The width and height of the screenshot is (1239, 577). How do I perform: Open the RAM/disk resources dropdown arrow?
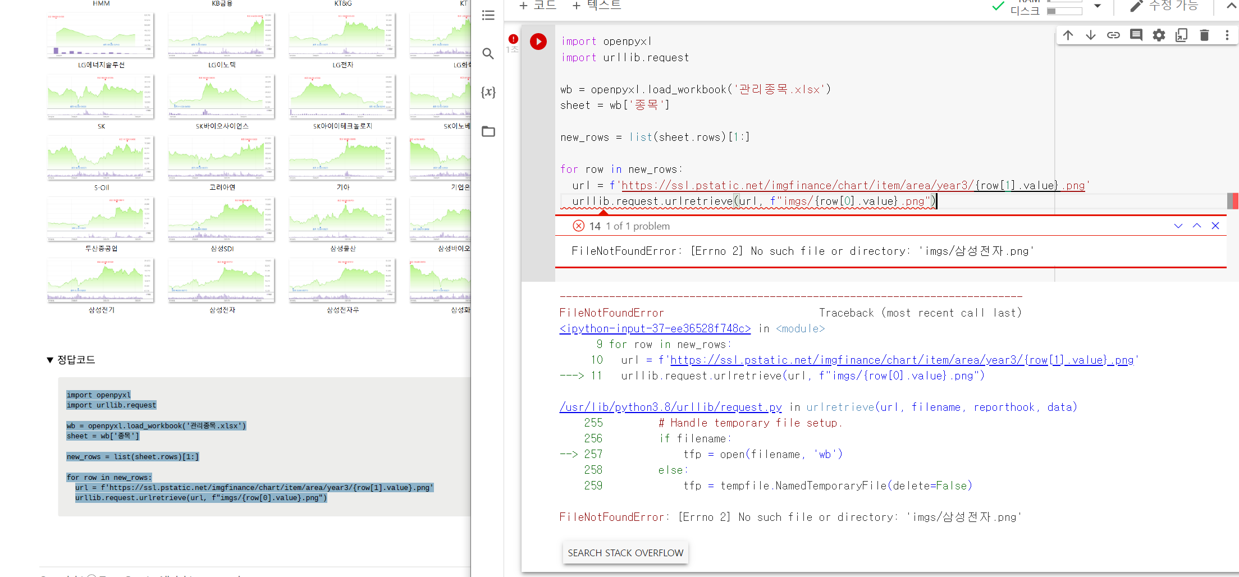point(1098,6)
